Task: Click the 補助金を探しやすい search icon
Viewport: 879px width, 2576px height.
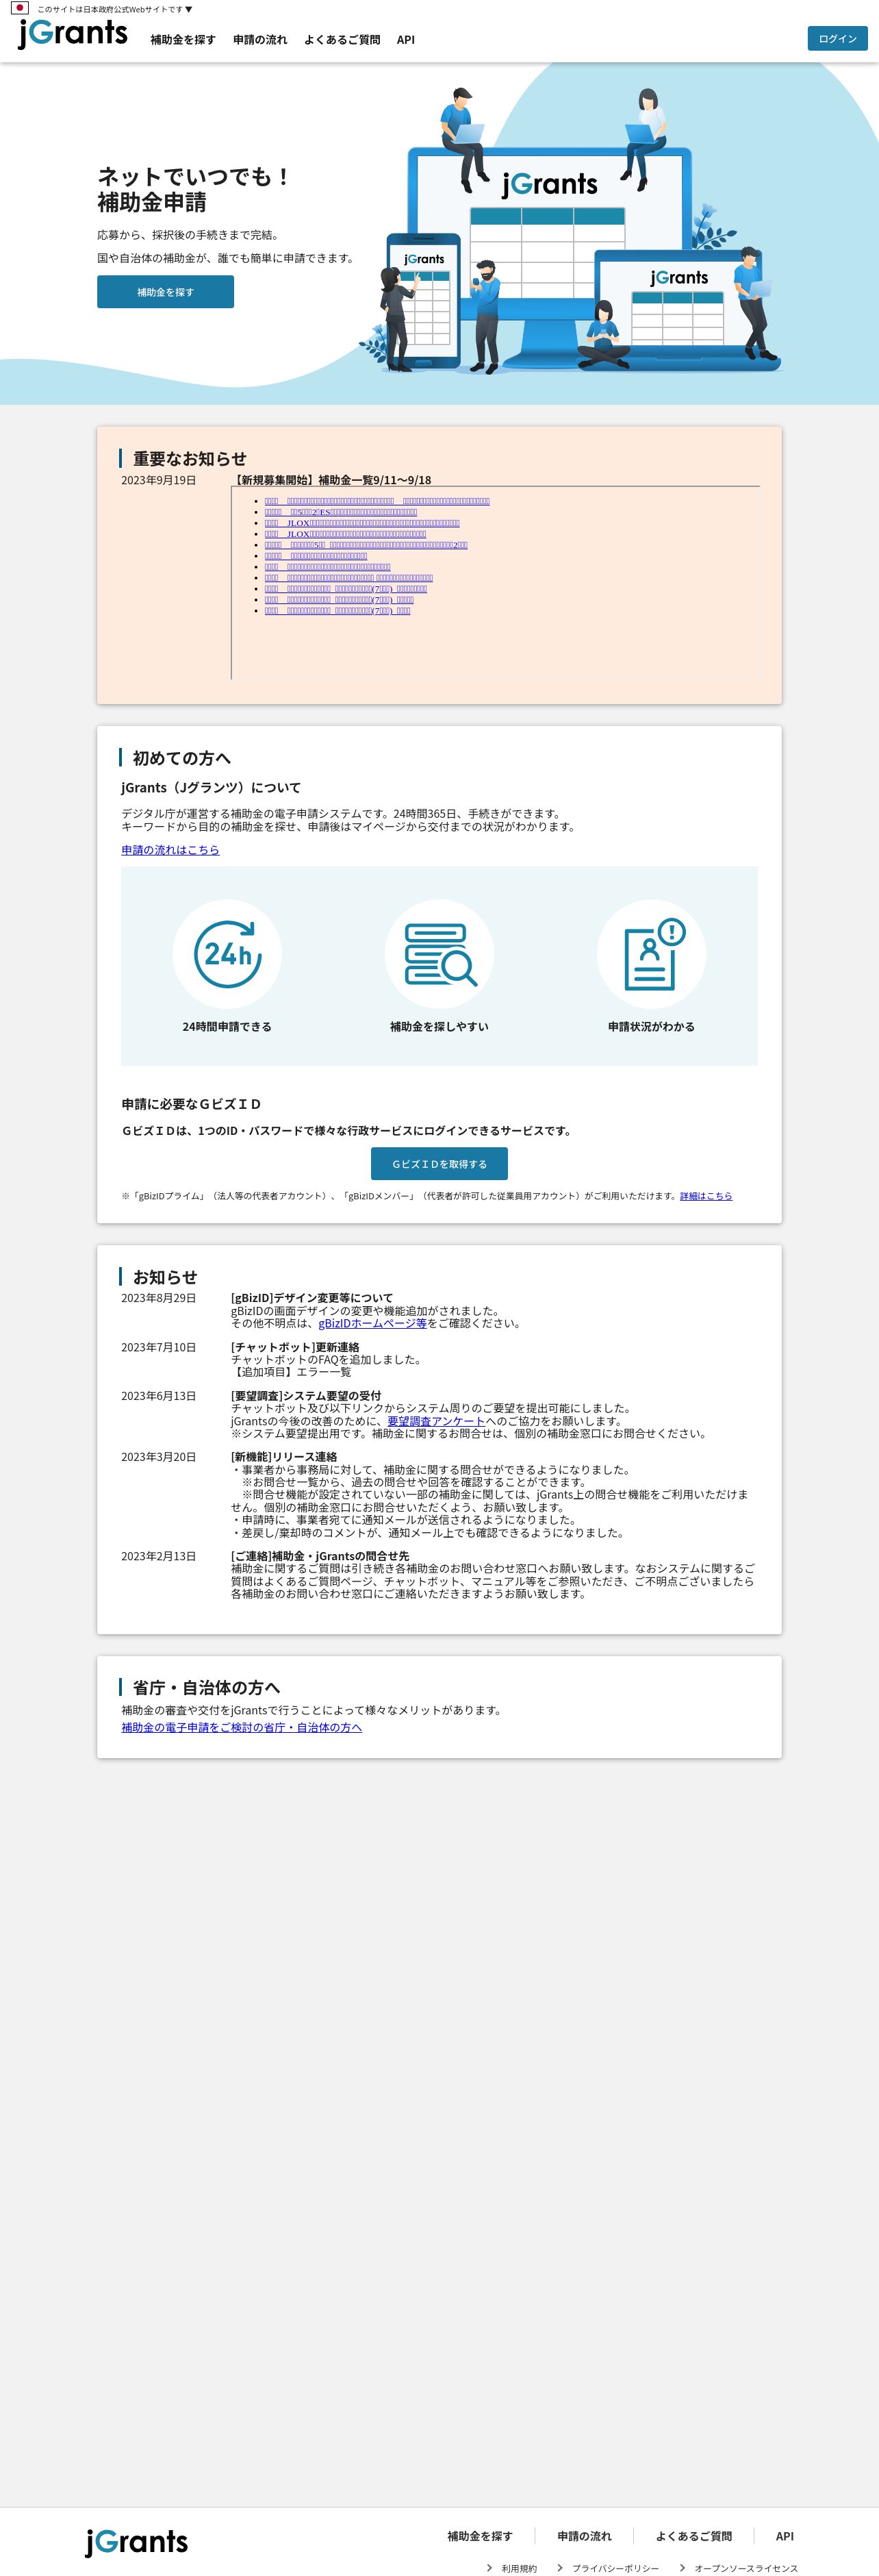Action: point(439,954)
